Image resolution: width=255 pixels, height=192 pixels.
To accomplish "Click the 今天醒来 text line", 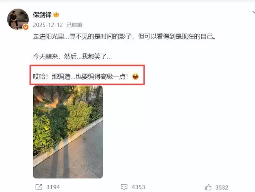I will click(72, 56).
